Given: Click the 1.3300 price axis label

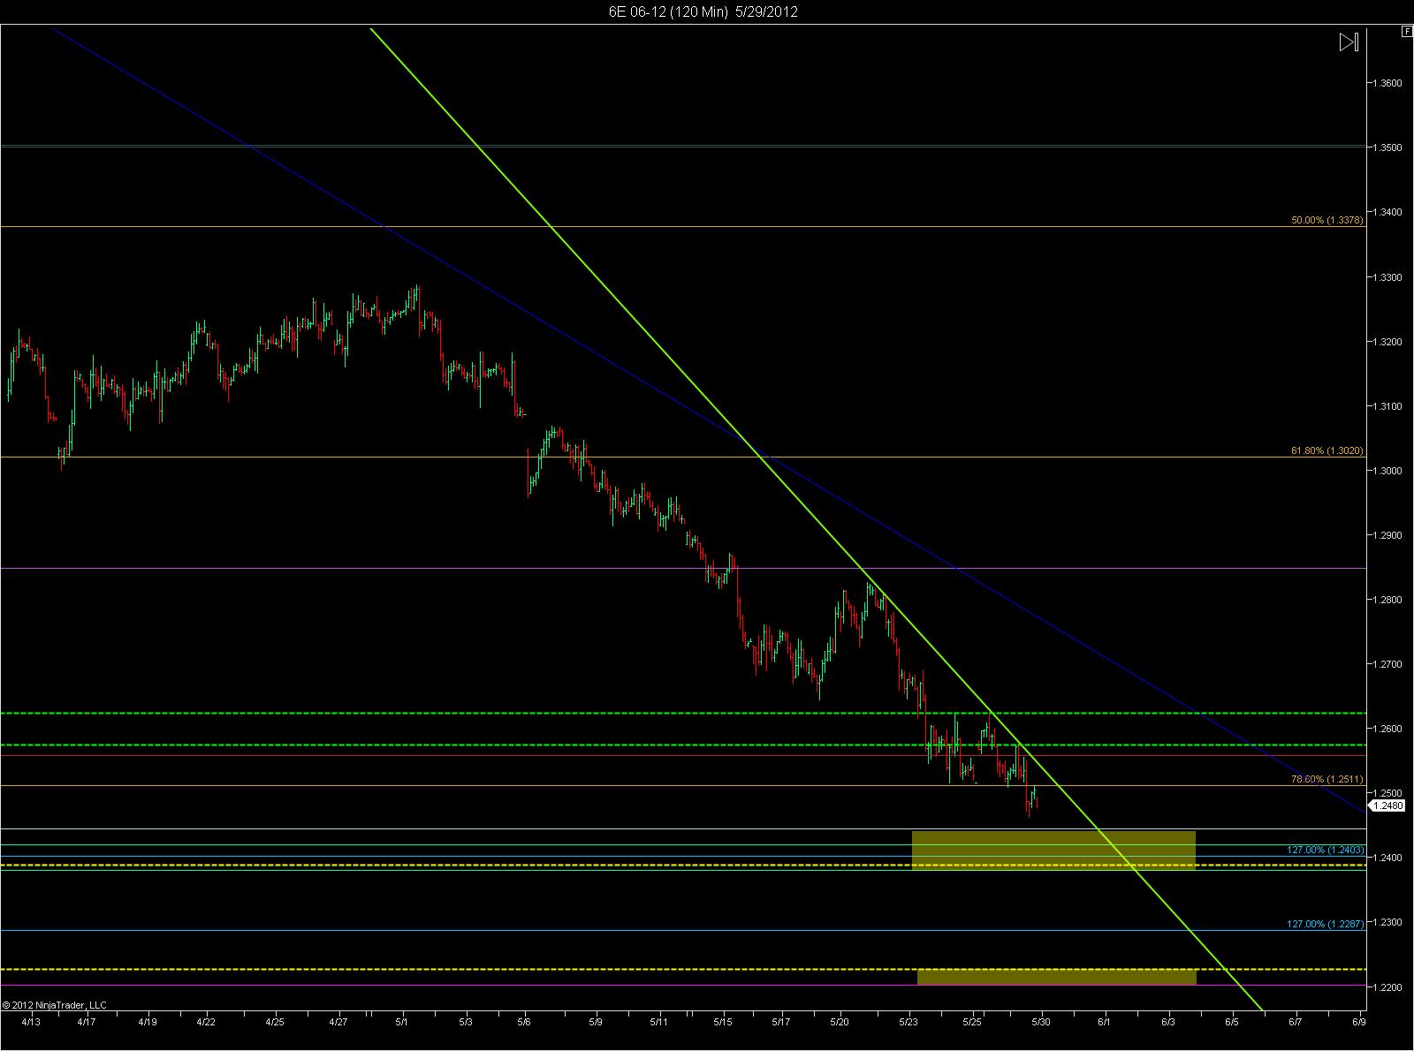Looking at the screenshot, I should point(1386,277).
